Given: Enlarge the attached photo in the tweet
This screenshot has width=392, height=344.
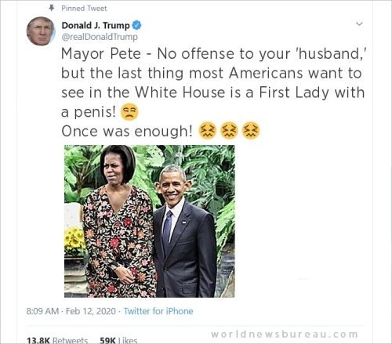Looking at the screenshot, I should point(150,221).
